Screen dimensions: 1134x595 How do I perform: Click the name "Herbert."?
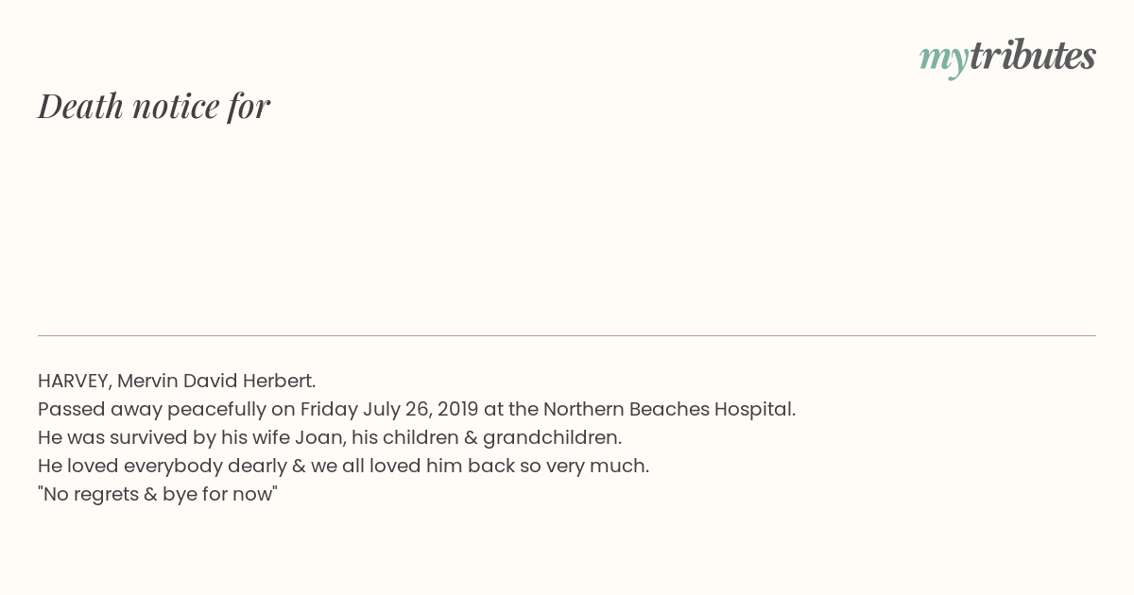coord(279,381)
